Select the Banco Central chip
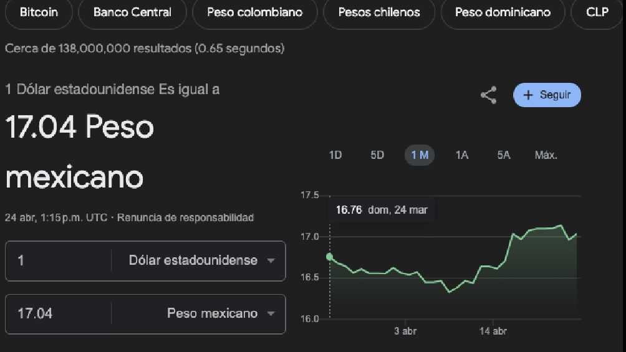The width and height of the screenshot is (626, 352). [x=132, y=12]
